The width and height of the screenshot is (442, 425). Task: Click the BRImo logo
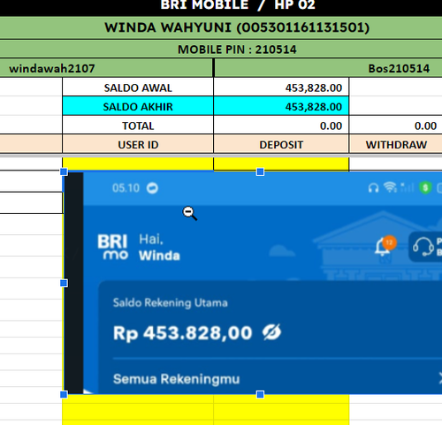pos(113,247)
